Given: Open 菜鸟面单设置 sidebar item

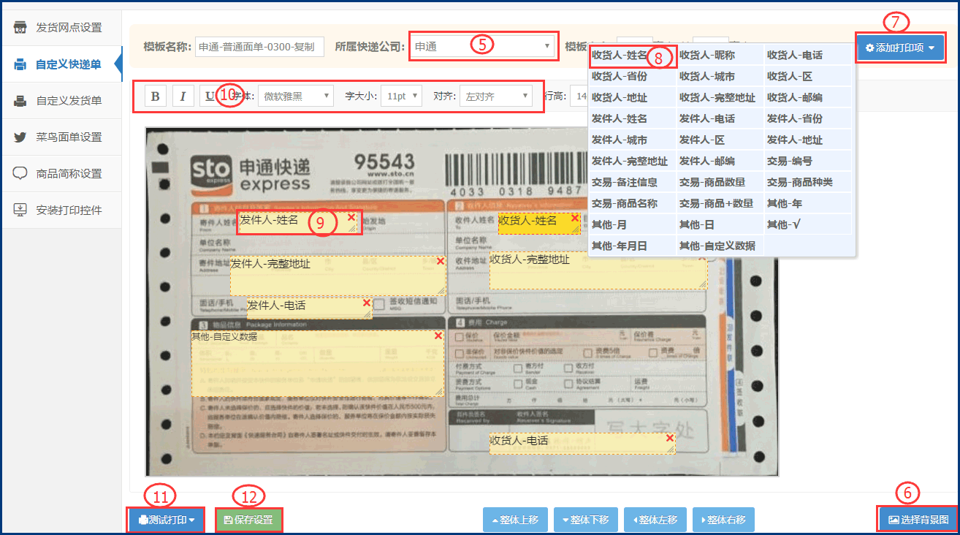Looking at the screenshot, I should (61, 137).
